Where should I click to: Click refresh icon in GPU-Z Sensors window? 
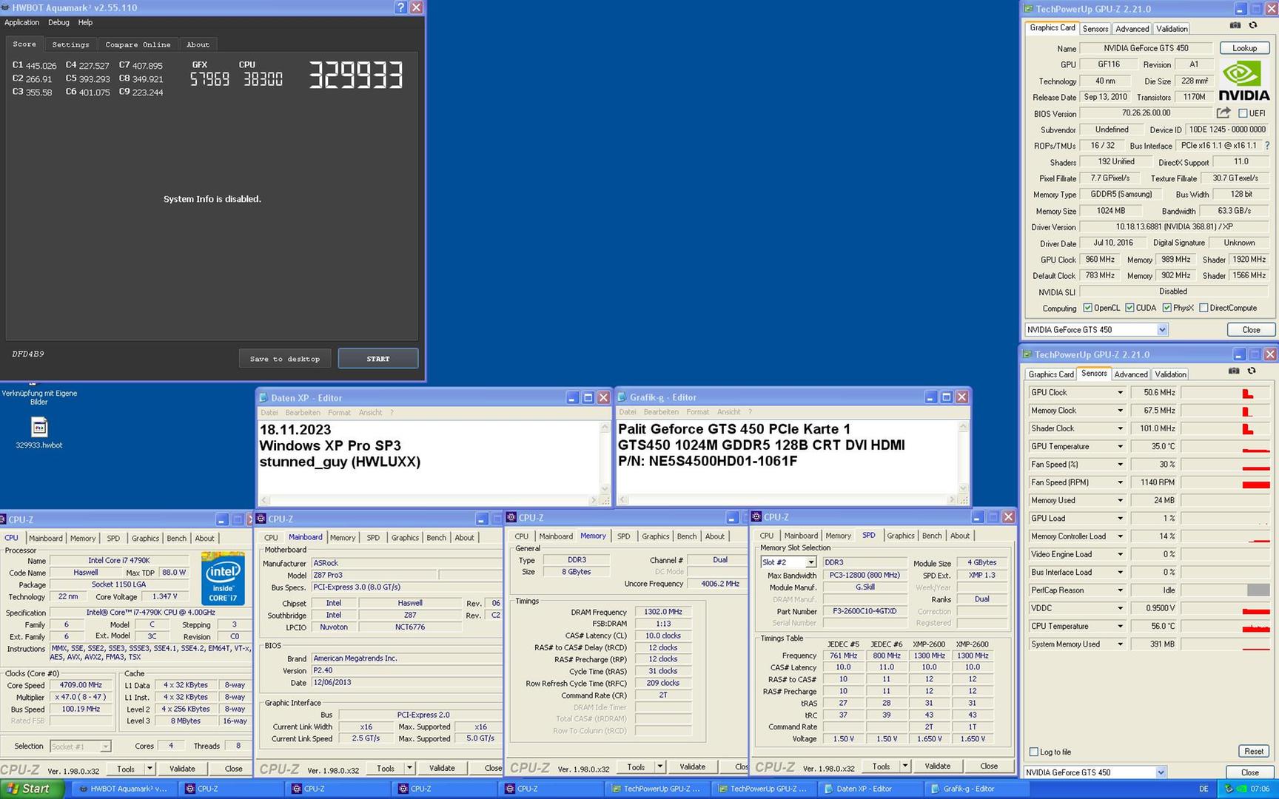point(1252,371)
